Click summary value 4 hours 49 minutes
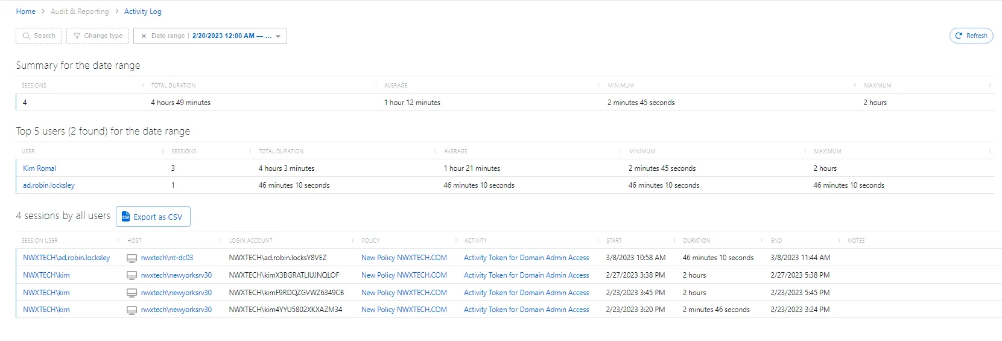This screenshot has height=341, width=1002. click(180, 103)
